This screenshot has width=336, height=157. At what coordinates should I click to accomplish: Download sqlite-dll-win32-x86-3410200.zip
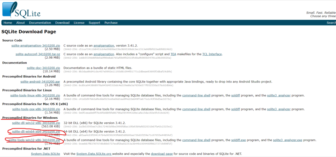click(36, 123)
